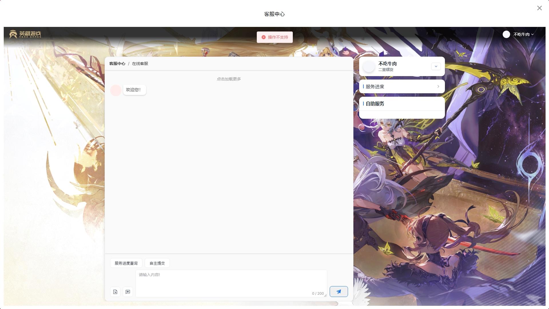Open the 不吃牛肉 account dropdown in header

coord(524,34)
